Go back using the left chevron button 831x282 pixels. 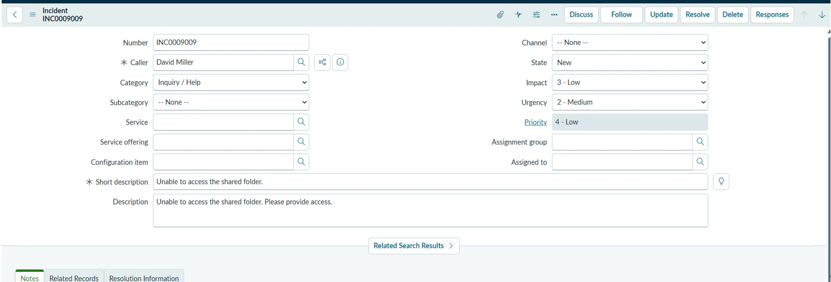pos(15,15)
